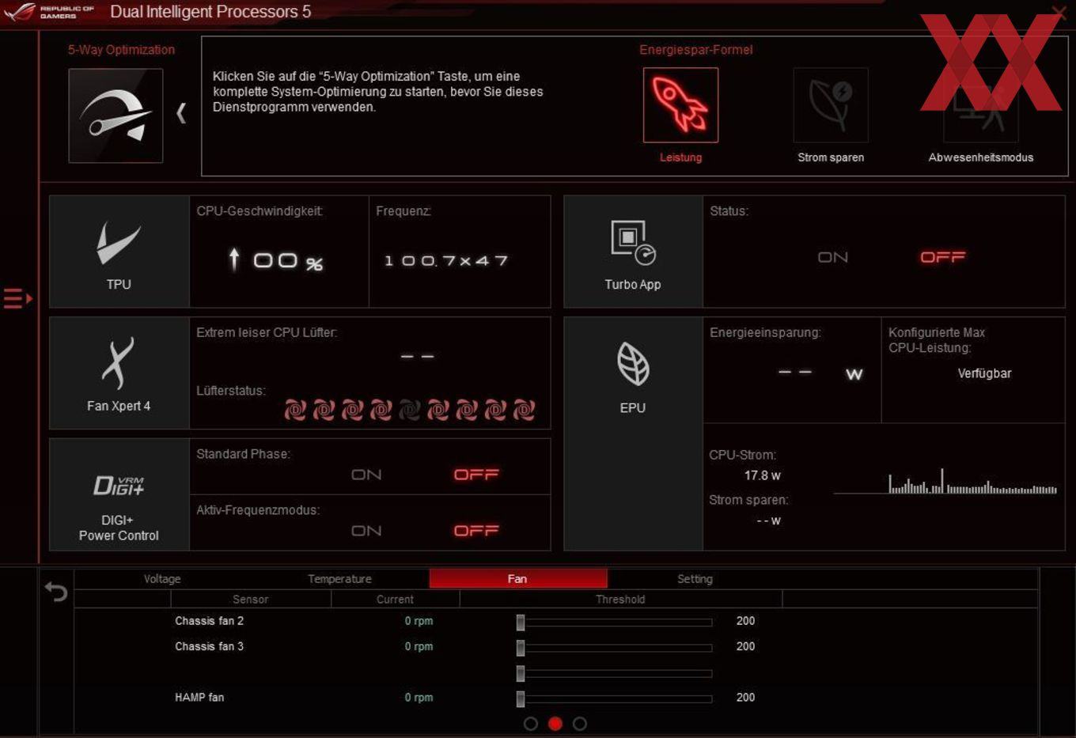1076x738 pixels.
Task: Open the EPU leaf panel
Action: tap(633, 433)
